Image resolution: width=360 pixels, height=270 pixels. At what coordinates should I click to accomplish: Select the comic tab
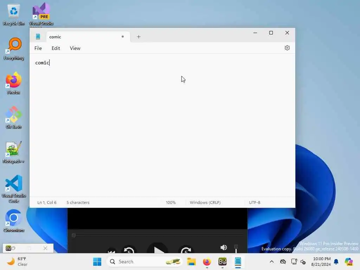point(88,37)
